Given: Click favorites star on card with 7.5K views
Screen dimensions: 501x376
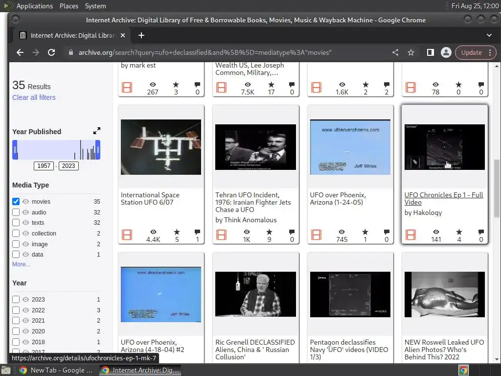Looking at the screenshot, I should (x=271, y=84).
